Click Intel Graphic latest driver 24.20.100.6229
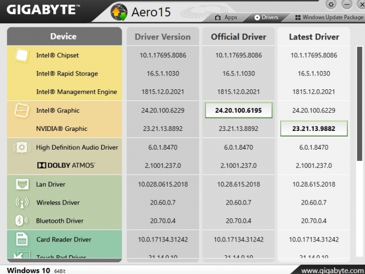This screenshot has height=274, width=365. (x=314, y=110)
